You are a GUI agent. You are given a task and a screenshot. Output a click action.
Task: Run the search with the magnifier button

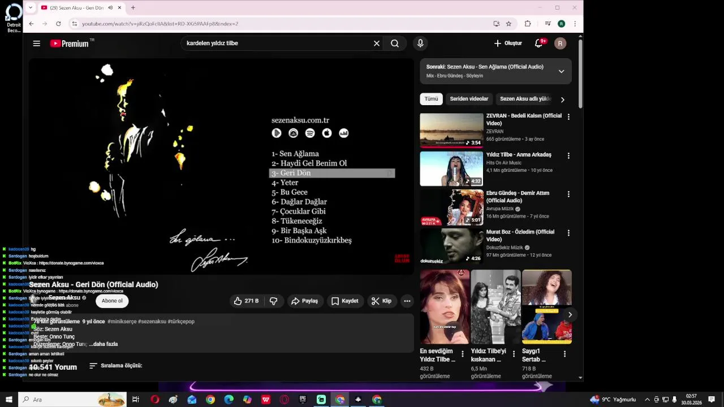395,44
